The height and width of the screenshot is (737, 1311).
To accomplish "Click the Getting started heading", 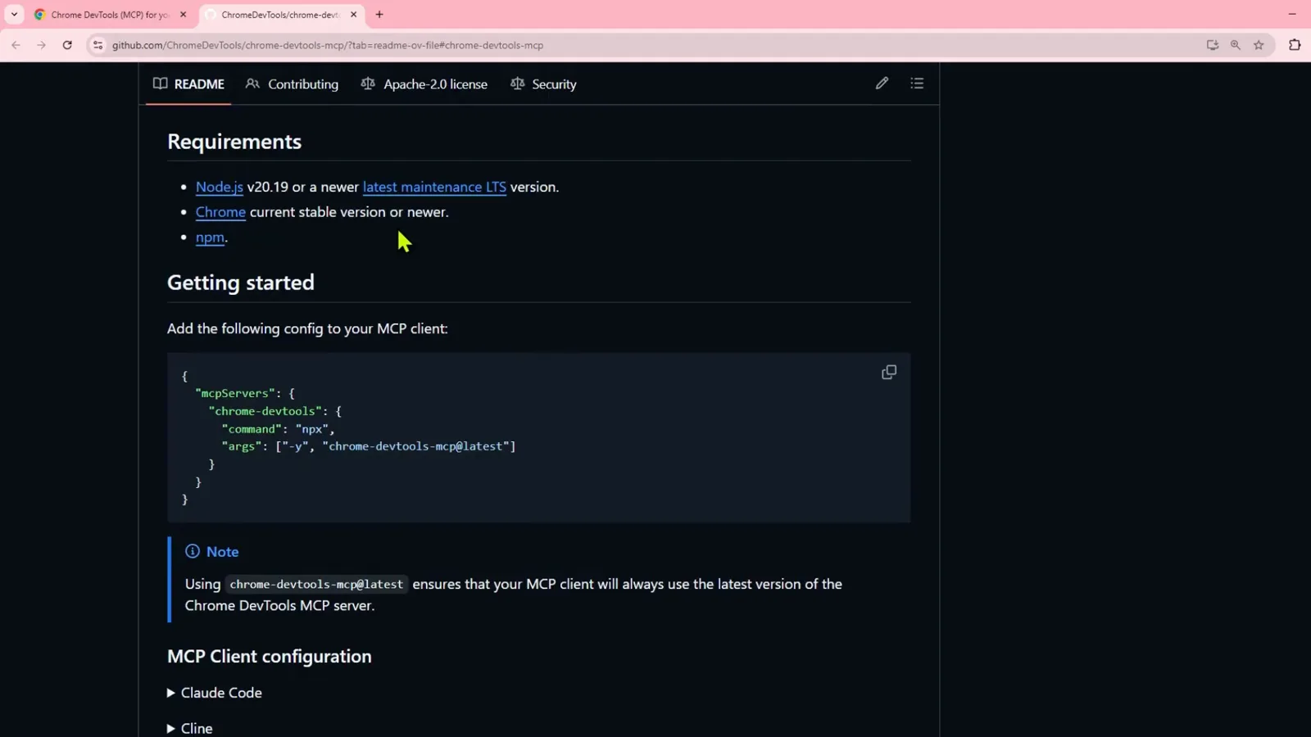I will coord(241,283).
